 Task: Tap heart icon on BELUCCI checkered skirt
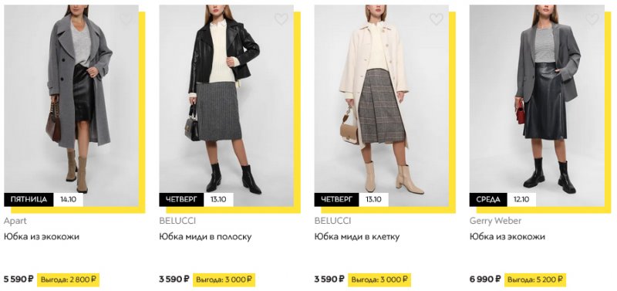point(437,19)
